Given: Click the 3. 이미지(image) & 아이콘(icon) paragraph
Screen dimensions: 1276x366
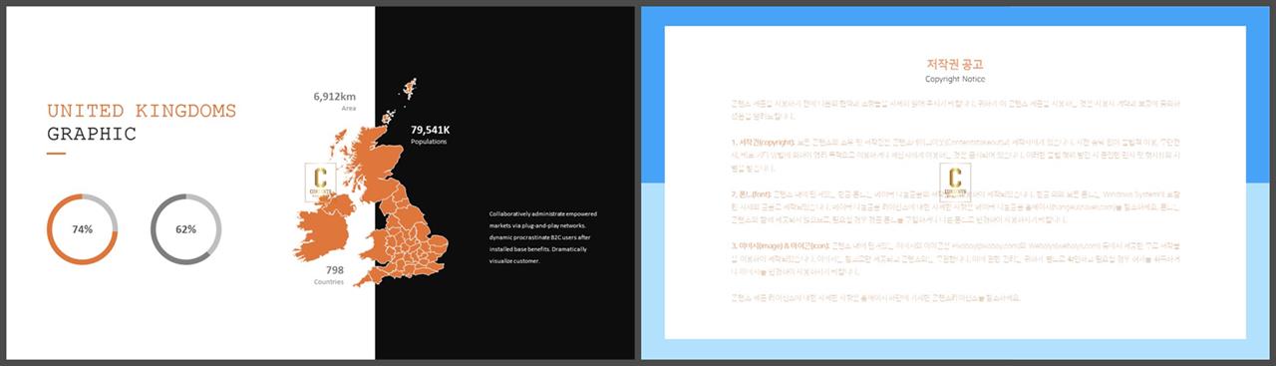Looking at the screenshot, I should (x=955, y=257).
